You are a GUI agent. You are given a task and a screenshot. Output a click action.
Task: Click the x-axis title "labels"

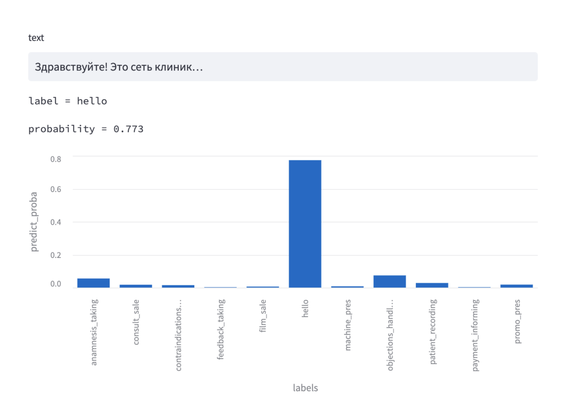(x=305, y=388)
